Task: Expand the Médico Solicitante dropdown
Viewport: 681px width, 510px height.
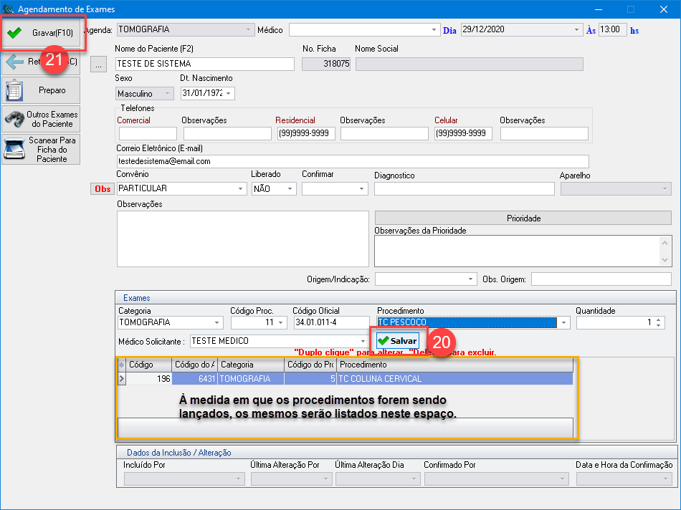Action: pyautogui.click(x=363, y=341)
